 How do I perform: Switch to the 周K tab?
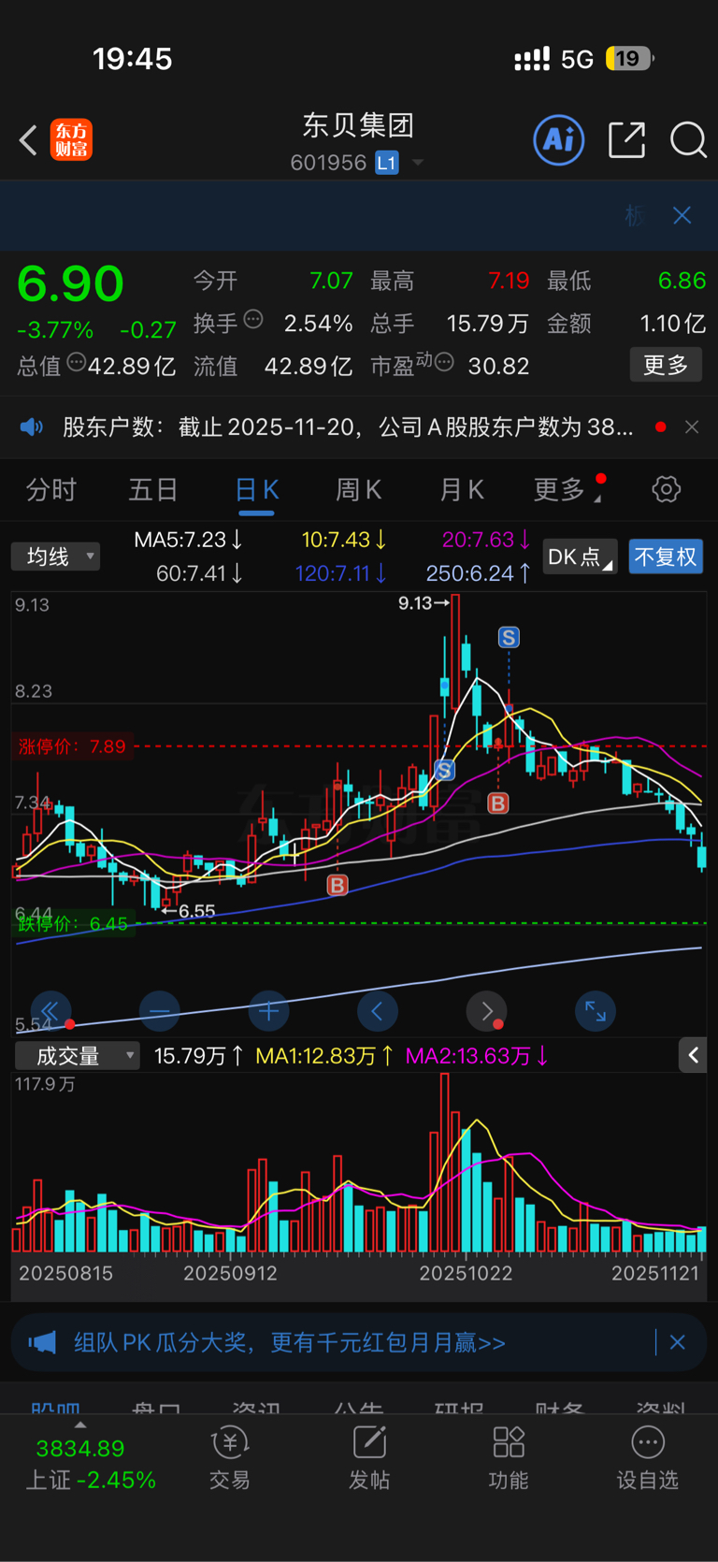[x=359, y=489]
